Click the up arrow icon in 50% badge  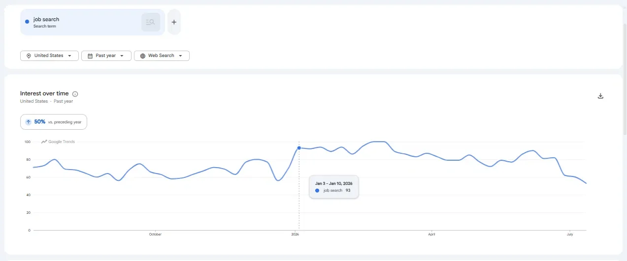tap(29, 122)
